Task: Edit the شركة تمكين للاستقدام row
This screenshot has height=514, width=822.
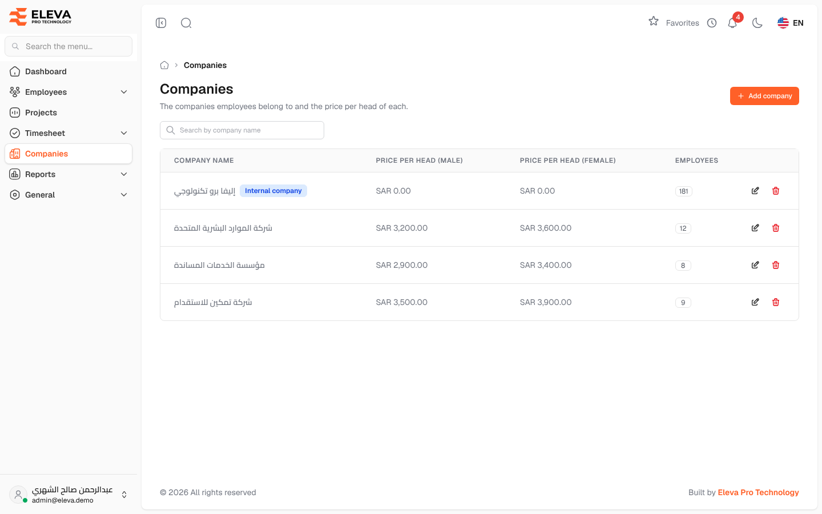Action: pos(755,302)
